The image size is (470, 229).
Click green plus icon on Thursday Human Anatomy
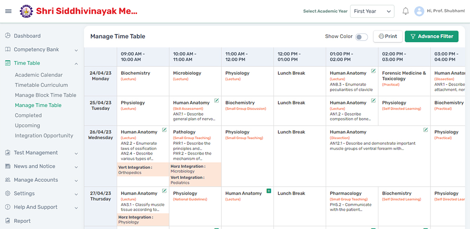(x=269, y=191)
